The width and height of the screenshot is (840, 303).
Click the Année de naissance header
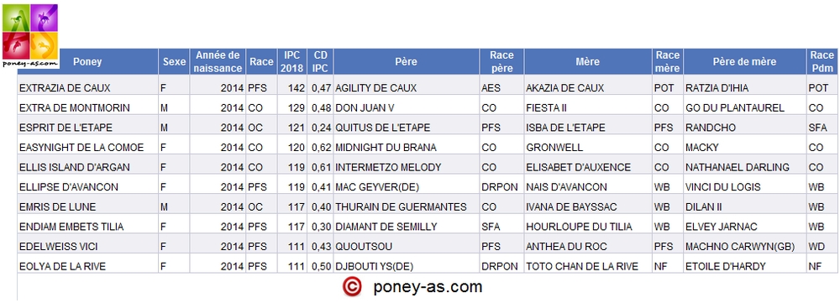pyautogui.click(x=218, y=61)
